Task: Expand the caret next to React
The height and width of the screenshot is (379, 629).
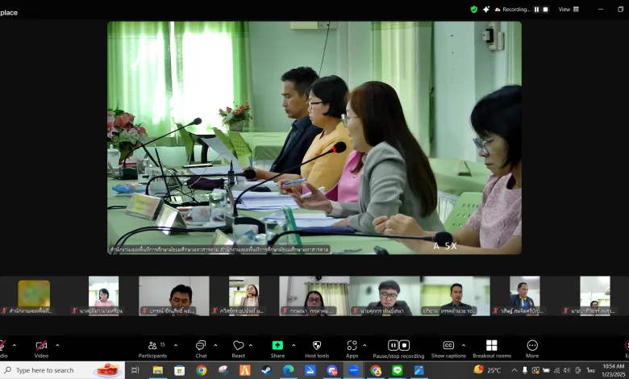Action: 251,345
